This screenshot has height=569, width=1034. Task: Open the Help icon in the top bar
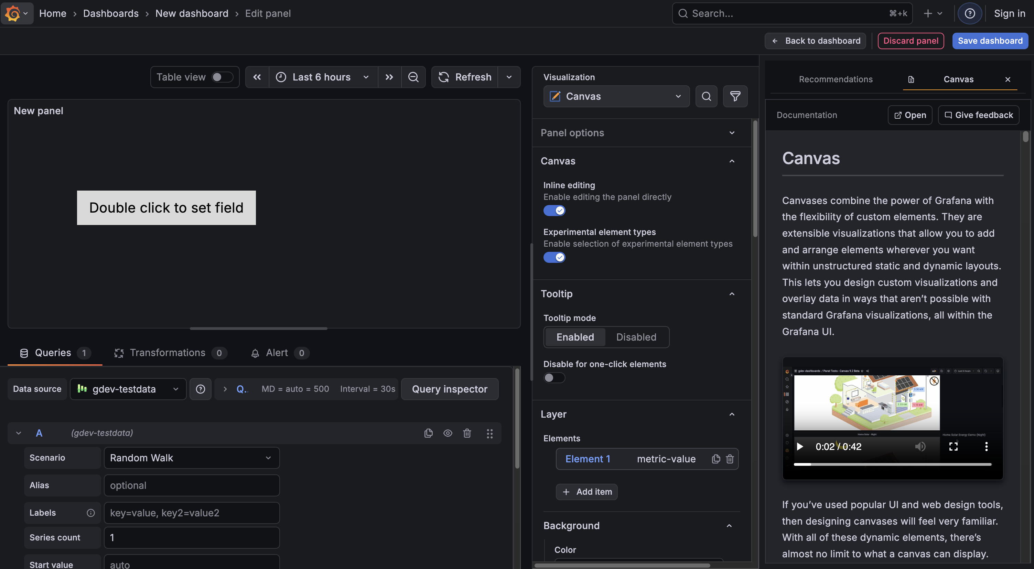pyautogui.click(x=970, y=13)
